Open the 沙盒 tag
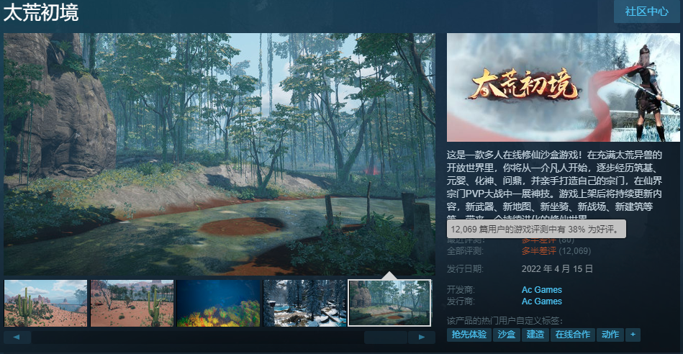The image size is (683, 354). point(507,335)
